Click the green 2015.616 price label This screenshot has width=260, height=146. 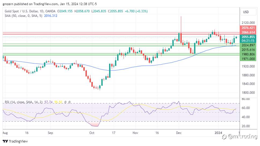click(x=248, y=50)
